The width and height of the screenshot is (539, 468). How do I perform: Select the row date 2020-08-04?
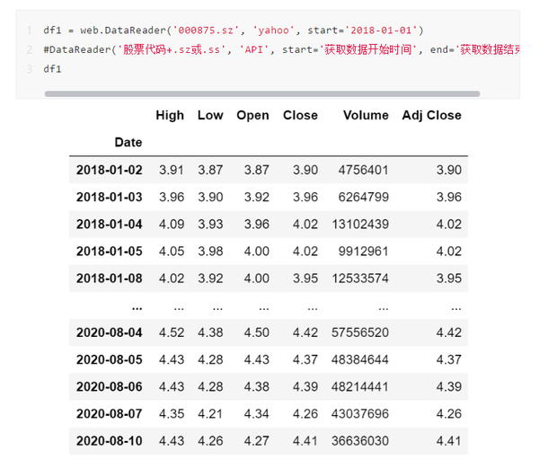coord(110,332)
